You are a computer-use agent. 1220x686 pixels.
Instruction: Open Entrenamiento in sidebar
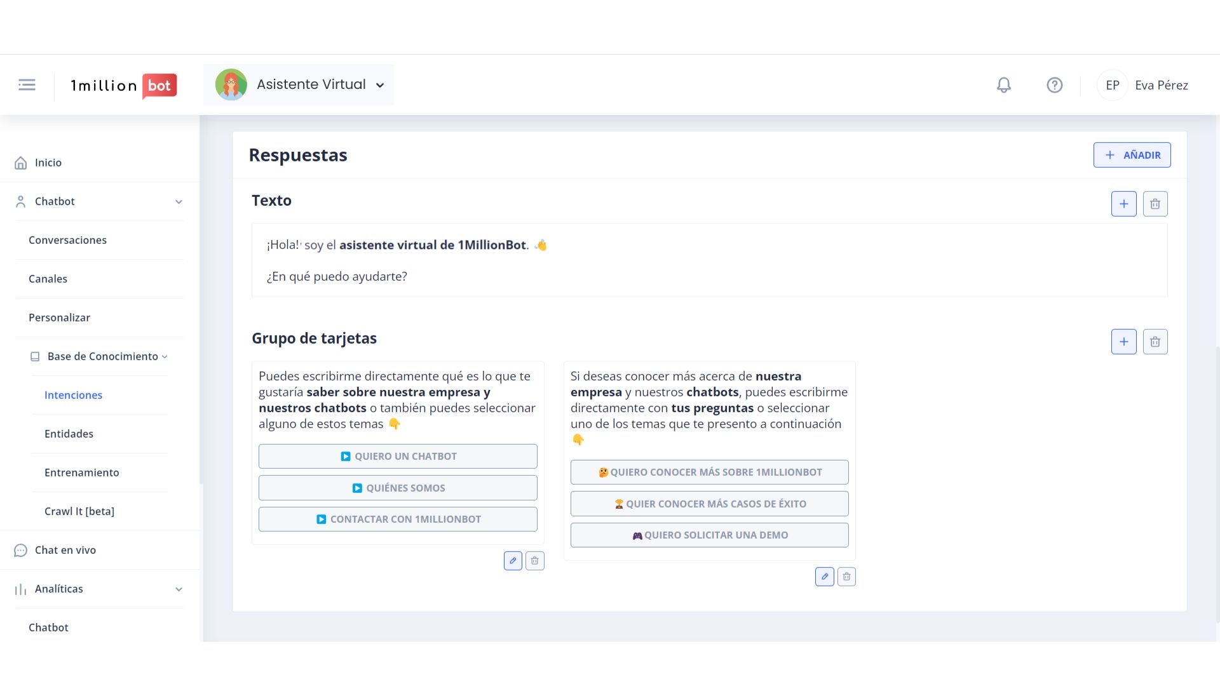tap(81, 473)
